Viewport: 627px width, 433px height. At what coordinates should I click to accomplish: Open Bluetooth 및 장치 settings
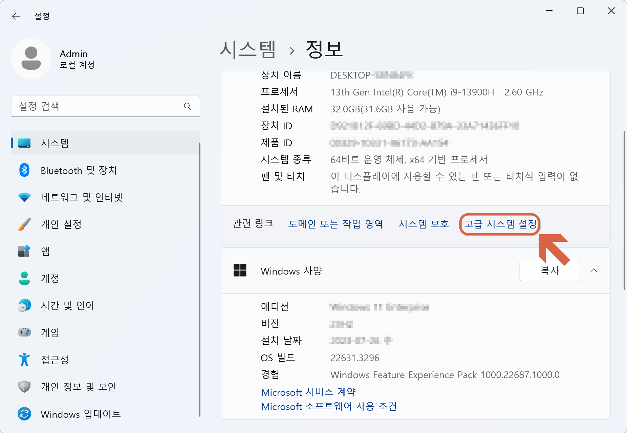pos(106,170)
